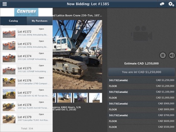Open the hamburger menu icon
Viewport: 176px width, 132px height.
[4, 4]
